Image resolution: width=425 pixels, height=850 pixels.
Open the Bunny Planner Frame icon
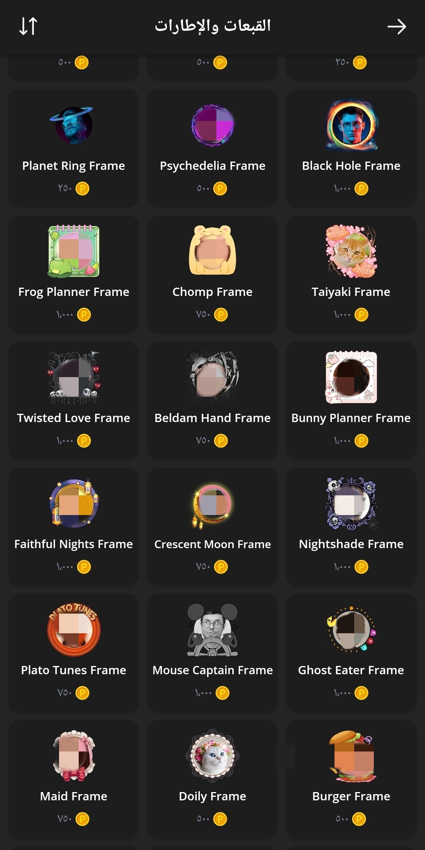click(351, 377)
